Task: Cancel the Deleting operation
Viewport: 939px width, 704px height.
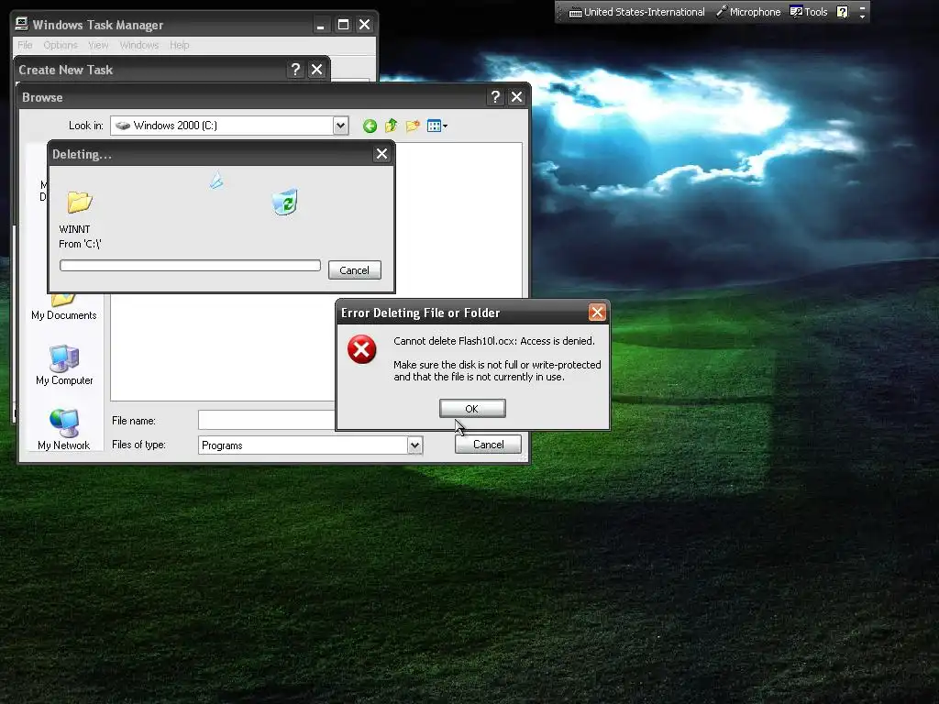Action: pyautogui.click(x=354, y=270)
